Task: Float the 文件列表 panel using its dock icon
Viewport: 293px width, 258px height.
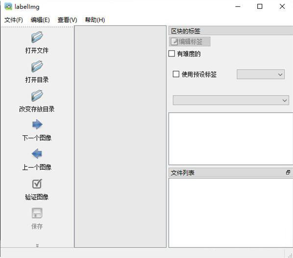Action: [288, 172]
